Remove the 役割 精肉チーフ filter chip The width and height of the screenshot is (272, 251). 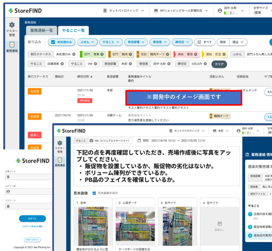click(x=167, y=54)
